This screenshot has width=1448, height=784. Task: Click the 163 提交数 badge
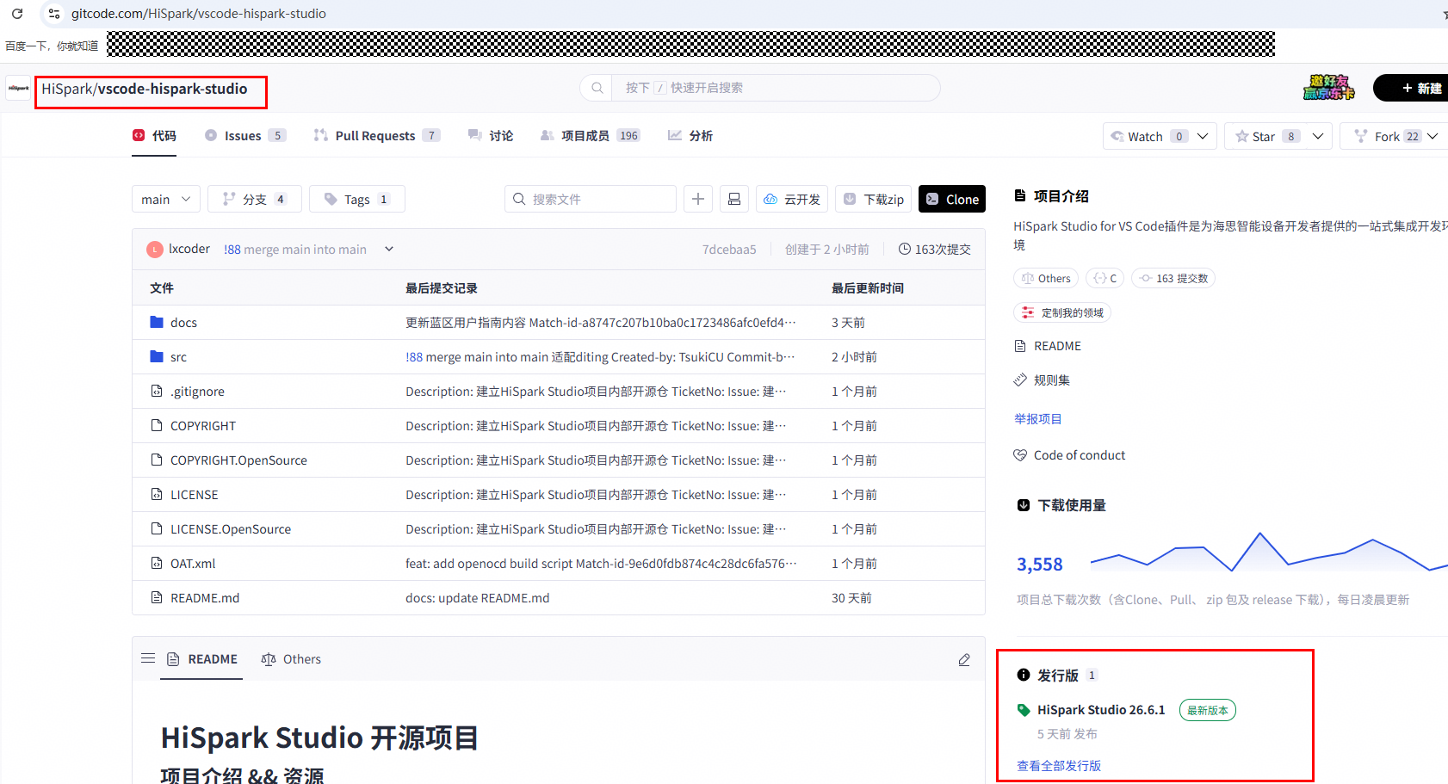click(x=1173, y=278)
